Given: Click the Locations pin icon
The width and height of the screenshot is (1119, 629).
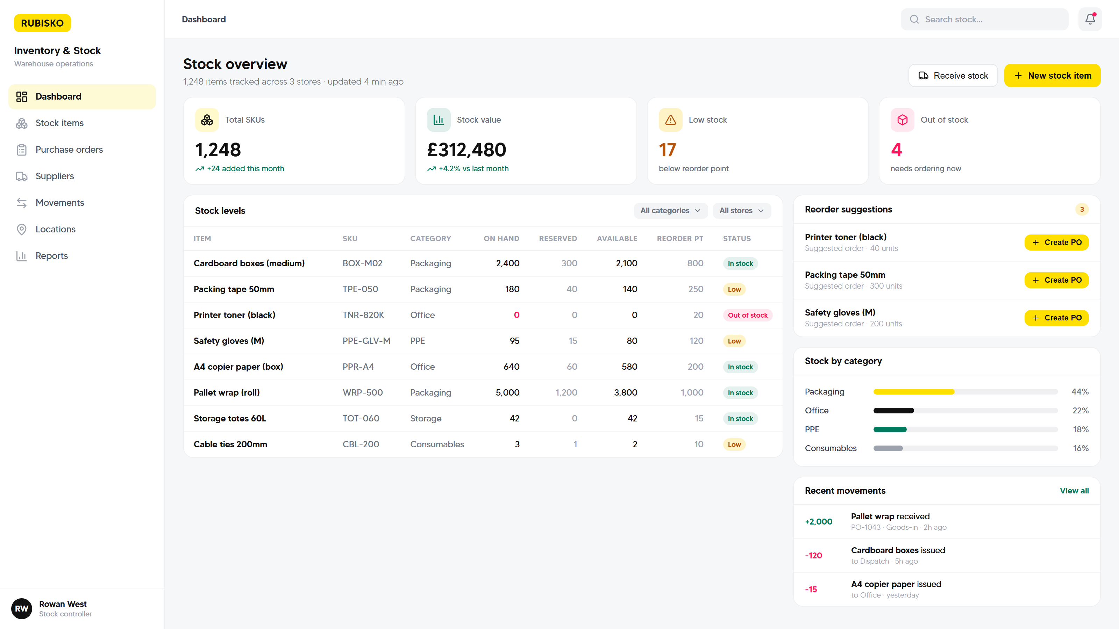Looking at the screenshot, I should [22, 229].
